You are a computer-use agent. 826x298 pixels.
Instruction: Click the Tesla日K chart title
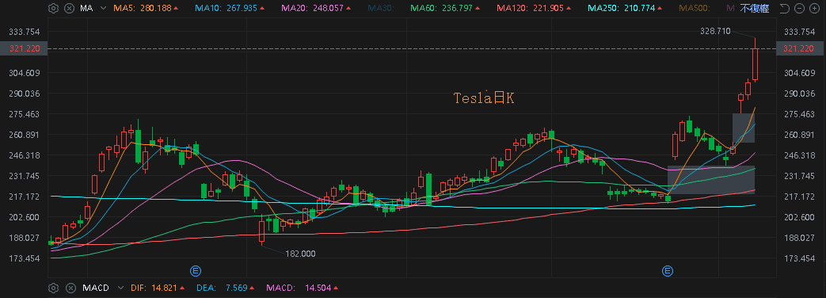click(x=484, y=97)
